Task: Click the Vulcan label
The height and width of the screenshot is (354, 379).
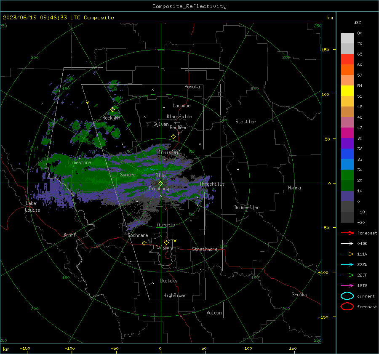Action: click(x=214, y=313)
